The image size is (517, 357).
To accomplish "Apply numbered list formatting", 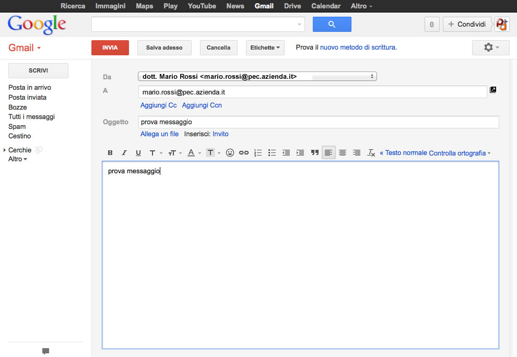I will coord(258,153).
